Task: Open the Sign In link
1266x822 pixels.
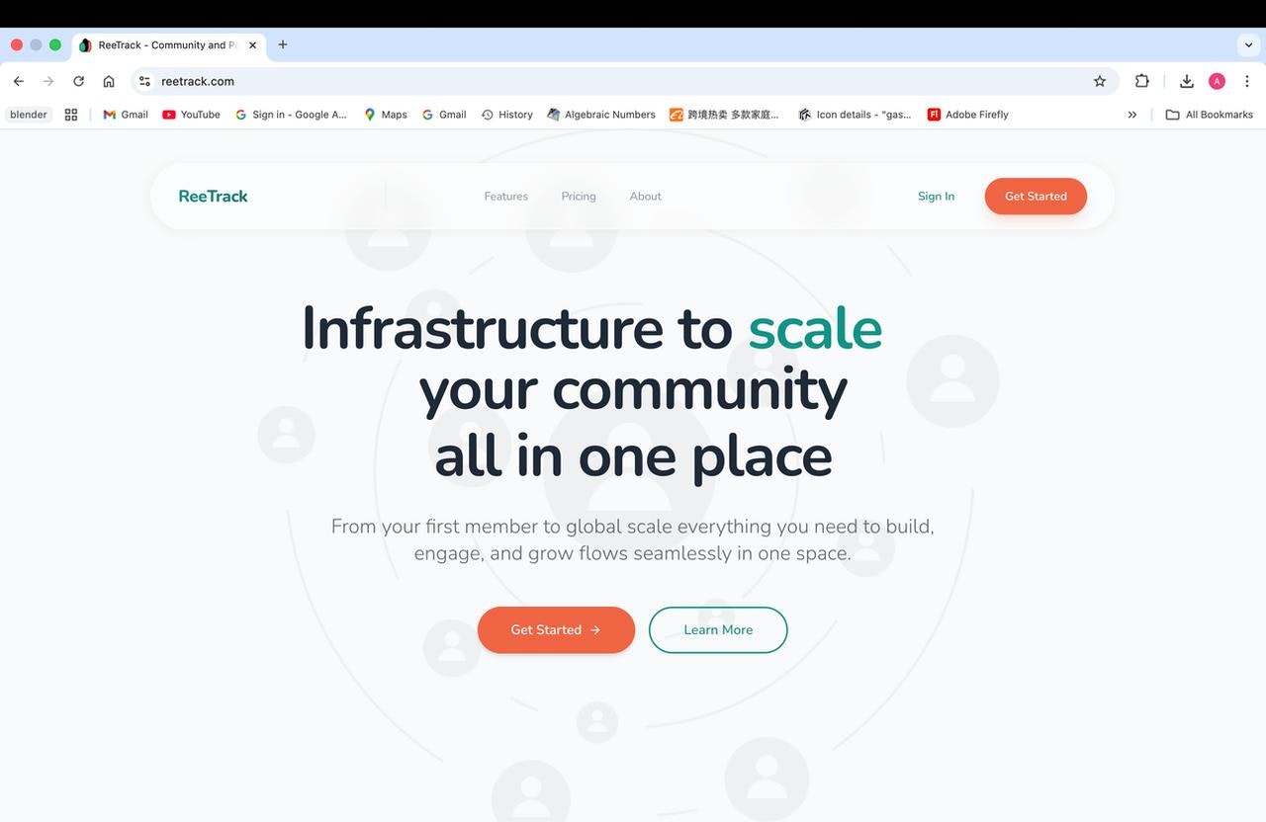Action: (x=935, y=196)
